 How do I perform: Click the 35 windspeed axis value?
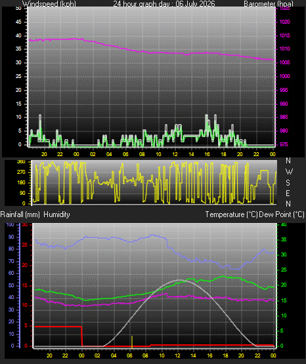click(x=18, y=49)
